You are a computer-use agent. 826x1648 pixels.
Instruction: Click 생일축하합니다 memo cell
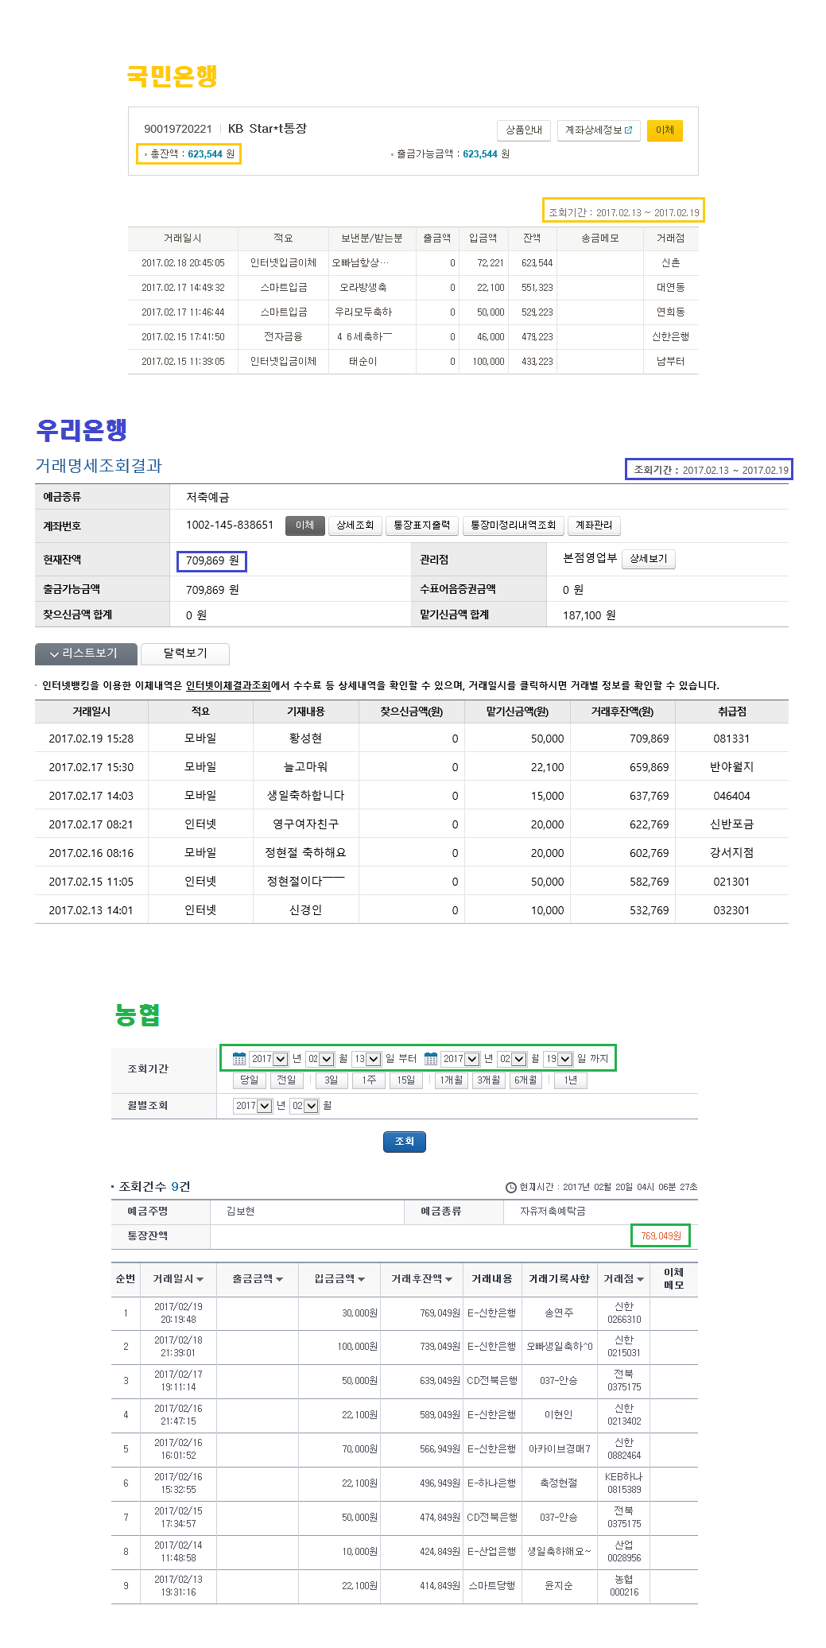pyautogui.click(x=305, y=796)
